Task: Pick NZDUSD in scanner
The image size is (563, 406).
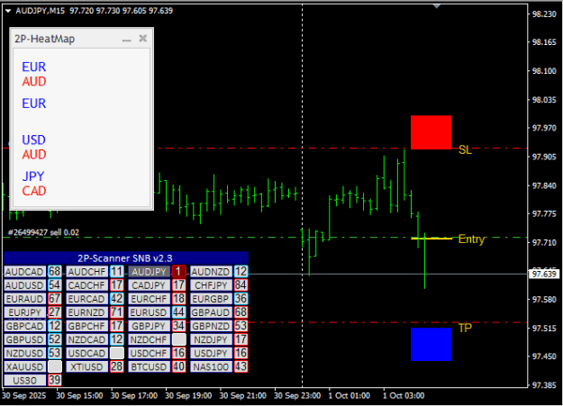Action: click(24, 353)
